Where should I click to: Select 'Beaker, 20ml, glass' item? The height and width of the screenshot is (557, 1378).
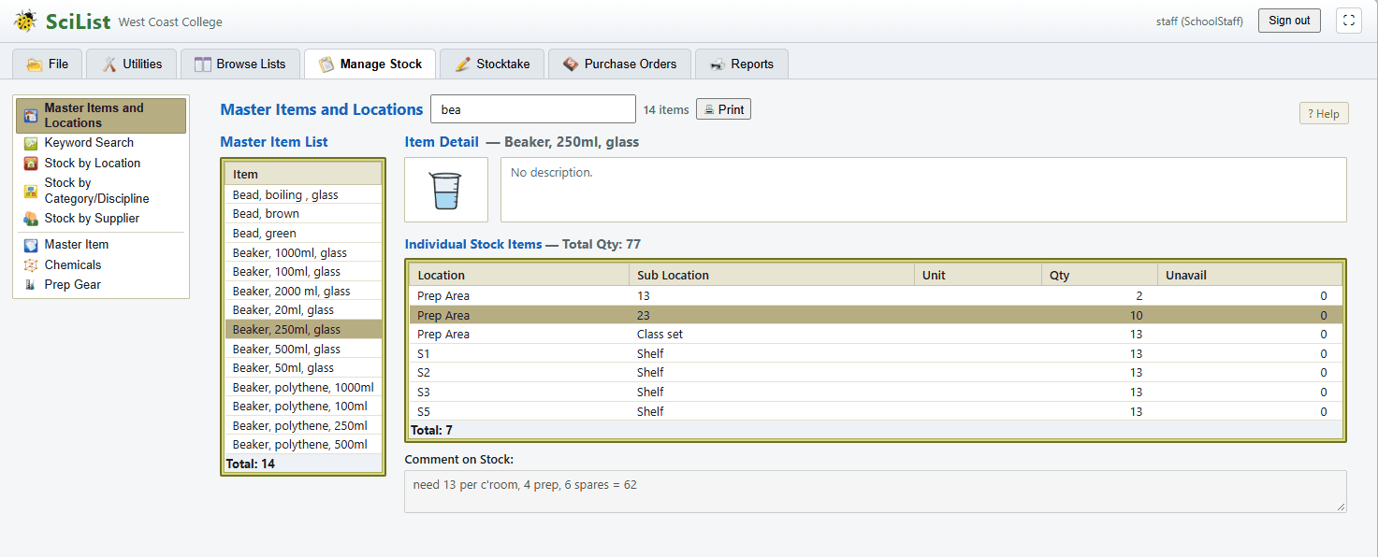tap(303, 310)
